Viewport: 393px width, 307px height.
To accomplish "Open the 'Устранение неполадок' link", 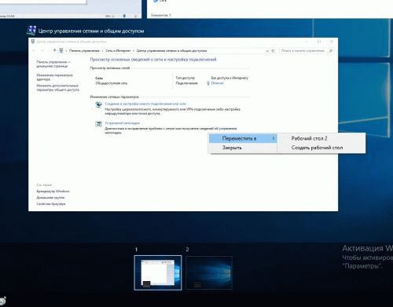I will 122,123.
